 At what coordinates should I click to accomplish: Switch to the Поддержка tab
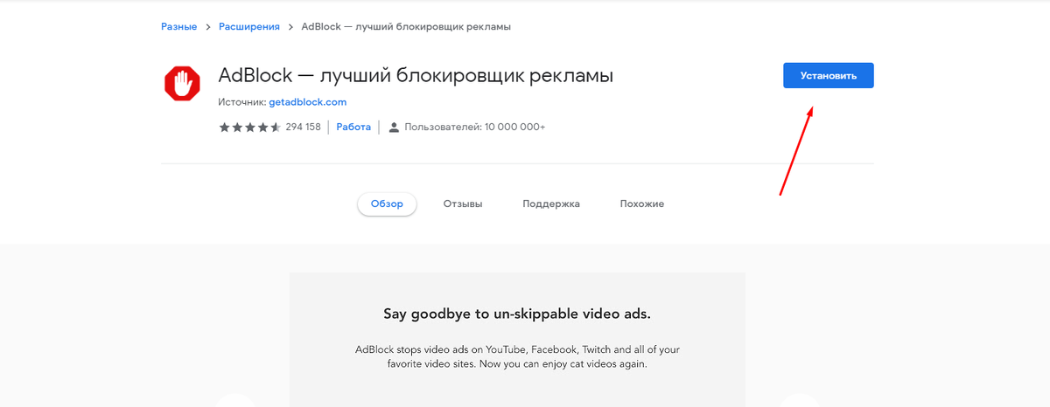pyautogui.click(x=551, y=203)
